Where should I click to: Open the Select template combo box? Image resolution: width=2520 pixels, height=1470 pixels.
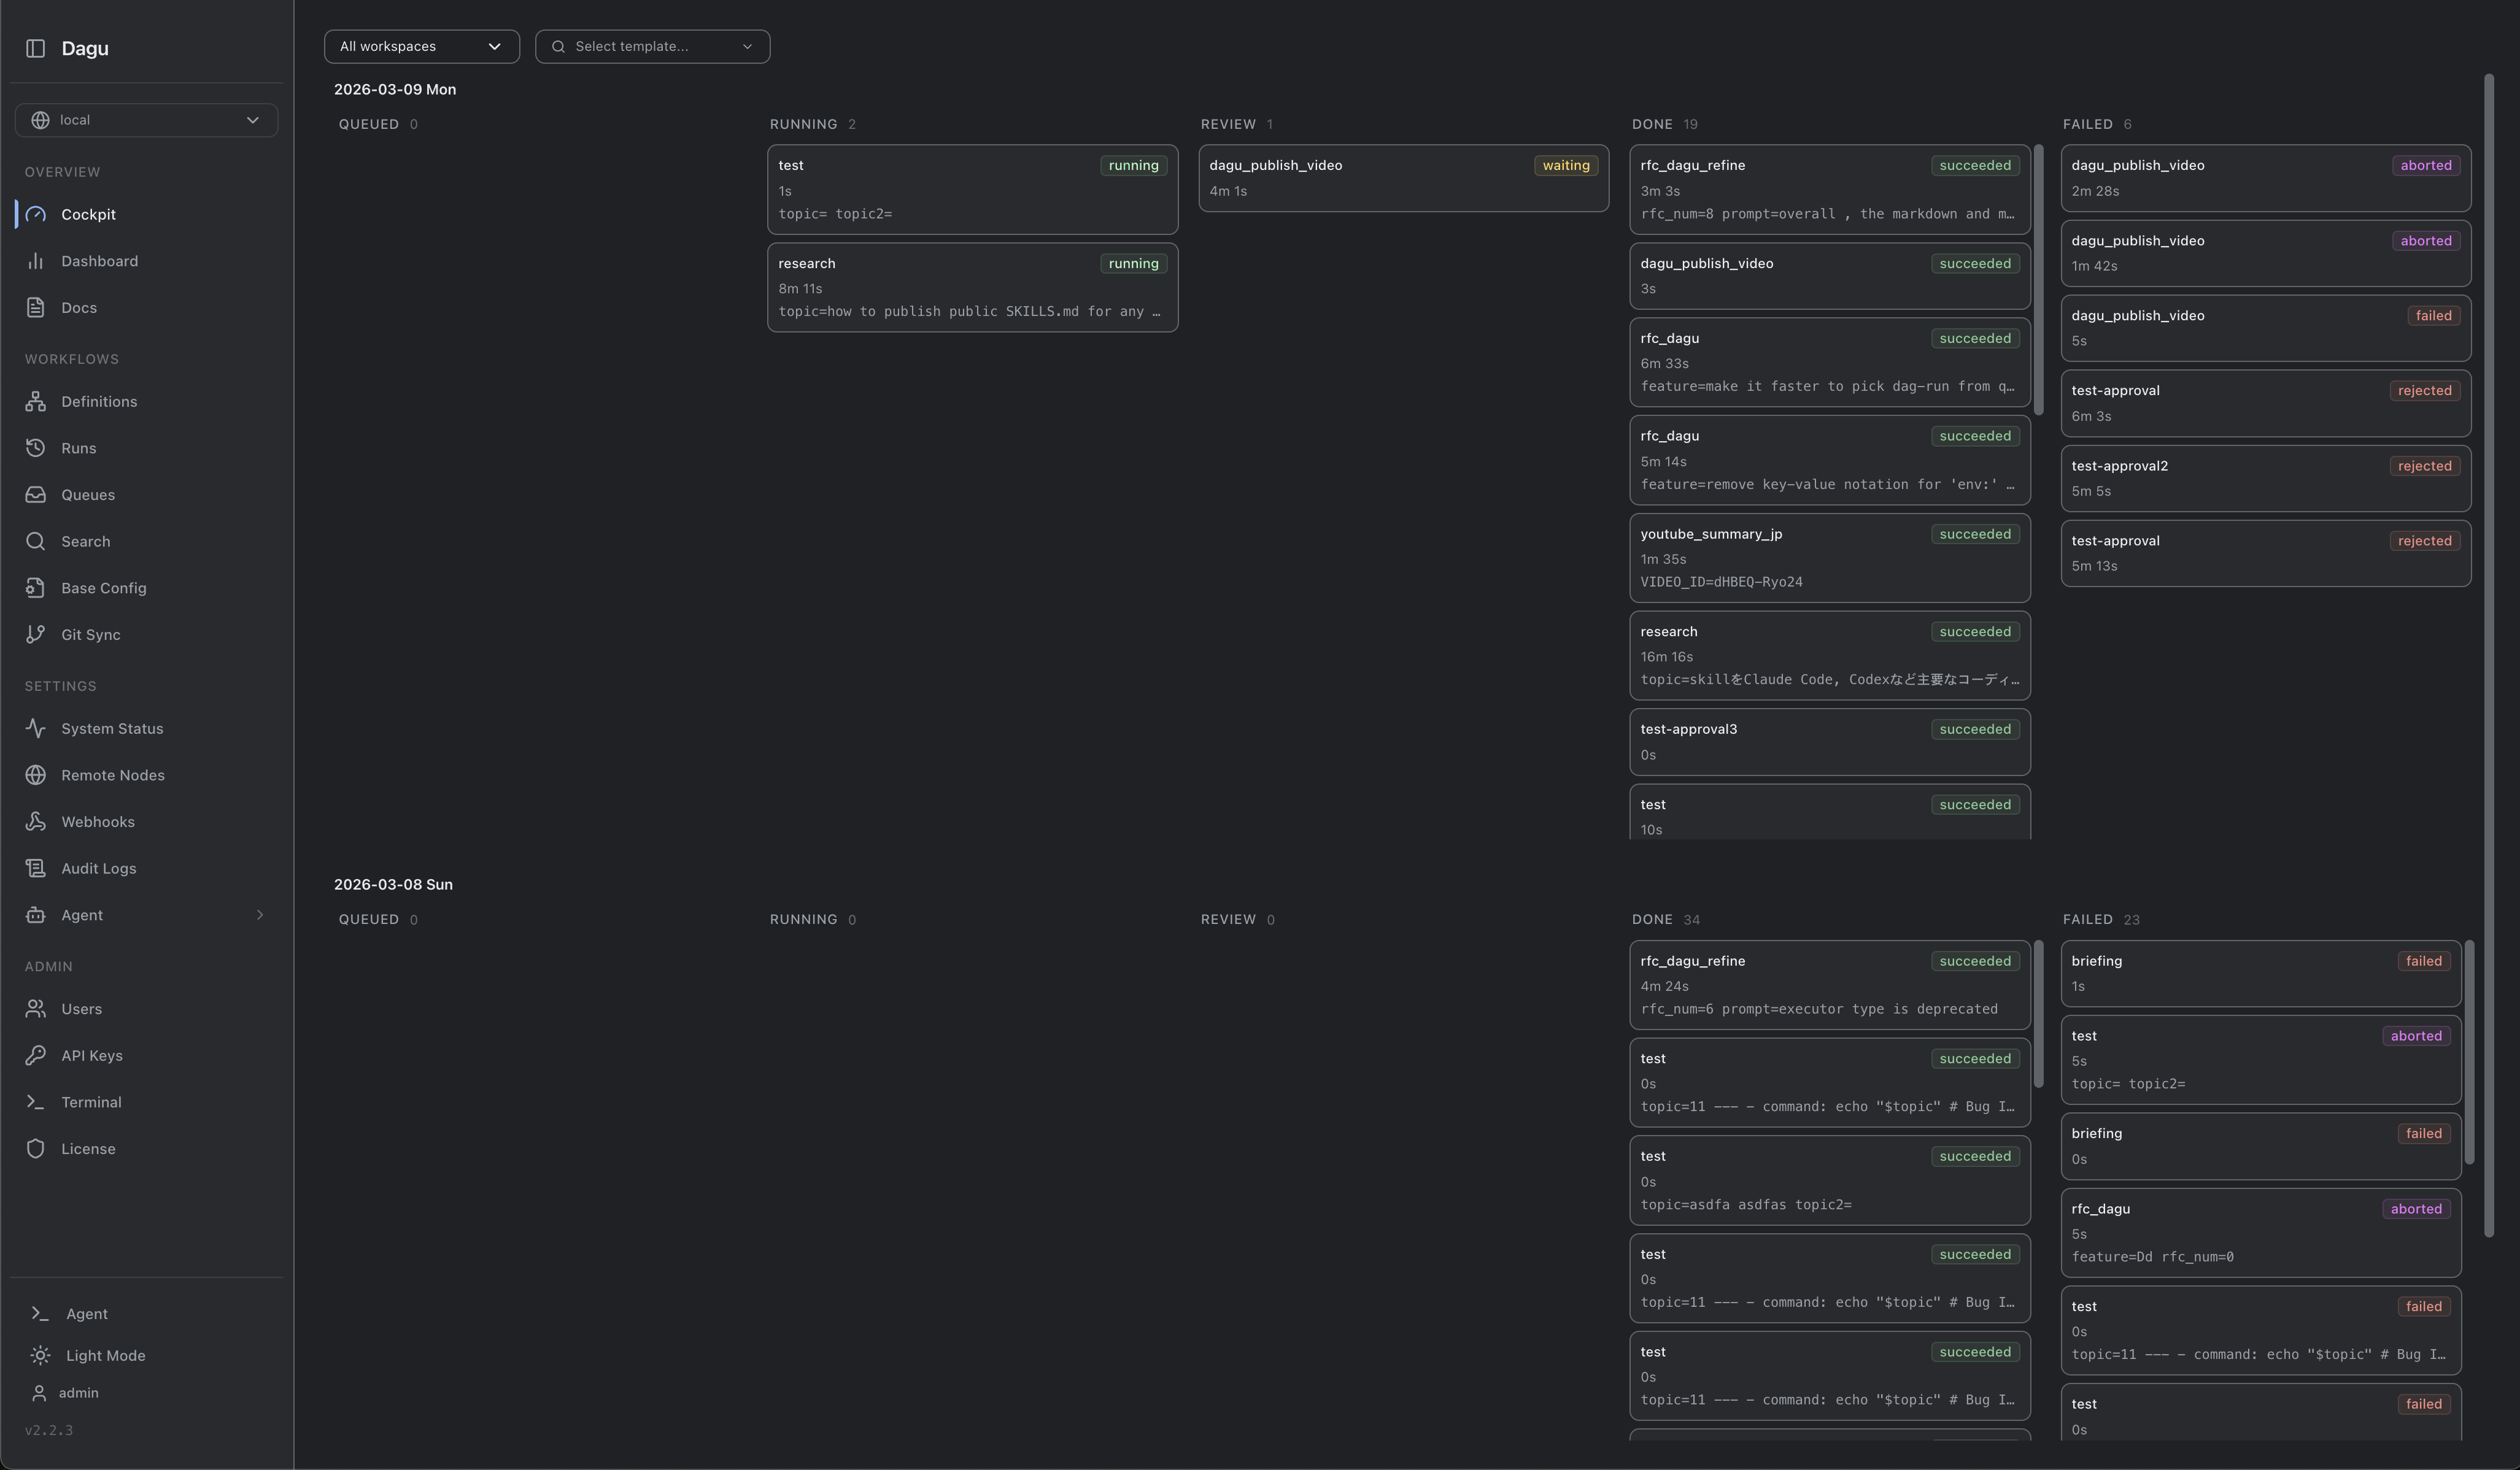pyautogui.click(x=652, y=46)
